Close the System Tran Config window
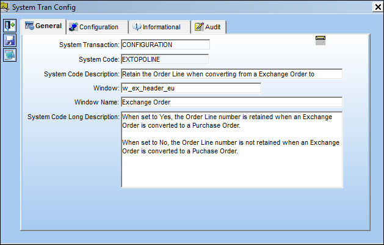 point(378,7)
